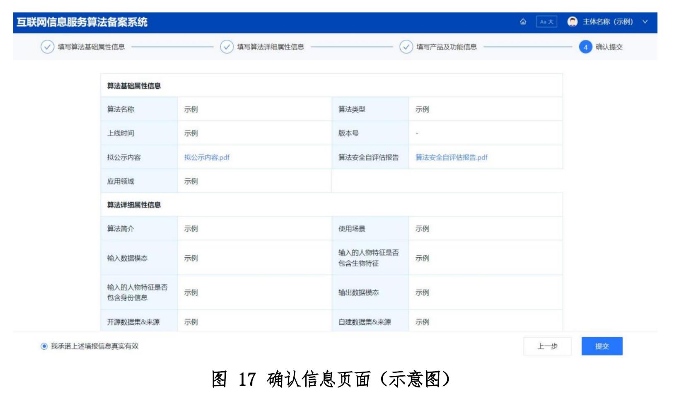Click the 开源数据集&来源 label cell
Viewport: 679px width, 406px height.
point(139,321)
